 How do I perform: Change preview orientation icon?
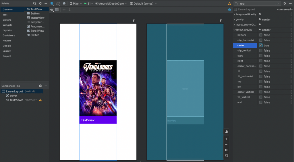tap(58, 3)
